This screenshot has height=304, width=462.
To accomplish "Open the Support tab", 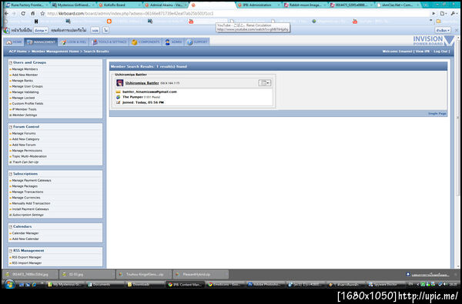I will point(197,42).
